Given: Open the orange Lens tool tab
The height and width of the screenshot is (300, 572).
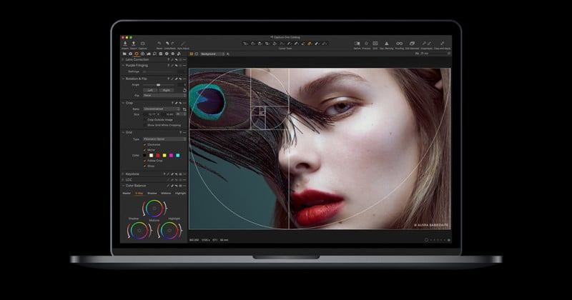Looking at the screenshot, I should click(137, 54).
